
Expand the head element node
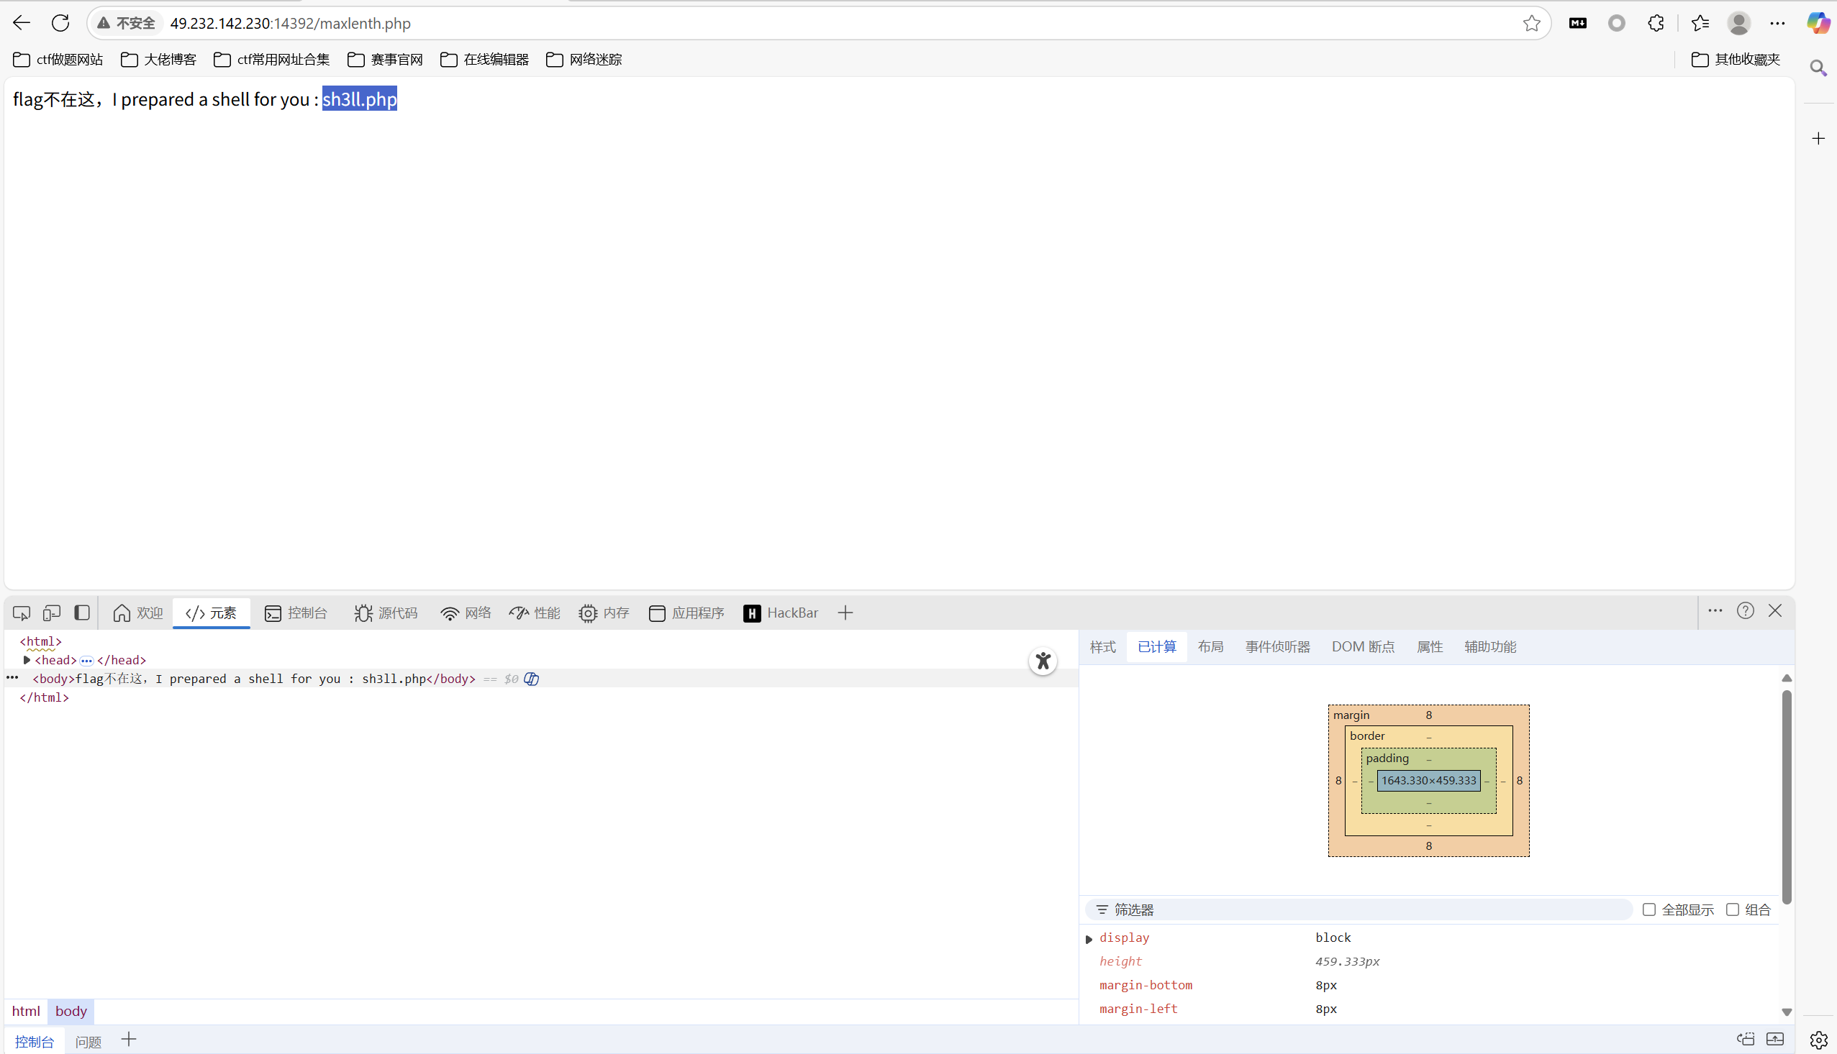point(27,660)
